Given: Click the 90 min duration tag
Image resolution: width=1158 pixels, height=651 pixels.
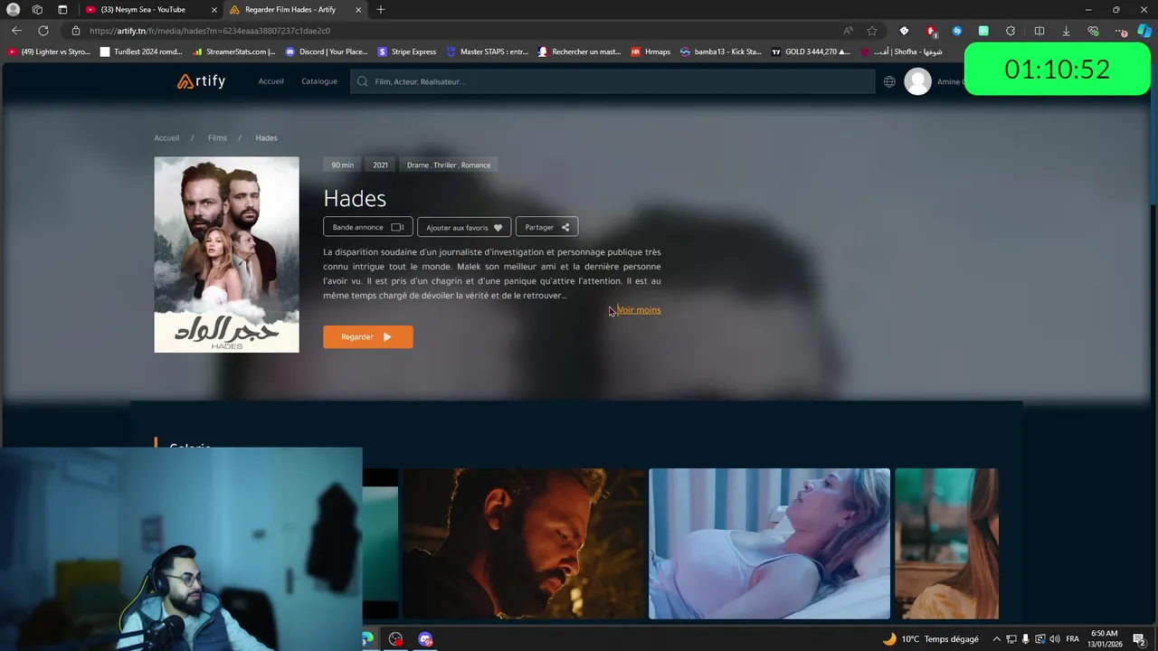Looking at the screenshot, I should (x=342, y=165).
